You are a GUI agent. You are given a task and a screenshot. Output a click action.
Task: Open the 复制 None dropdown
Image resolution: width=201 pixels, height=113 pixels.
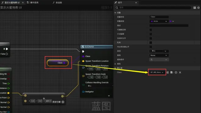159,55
